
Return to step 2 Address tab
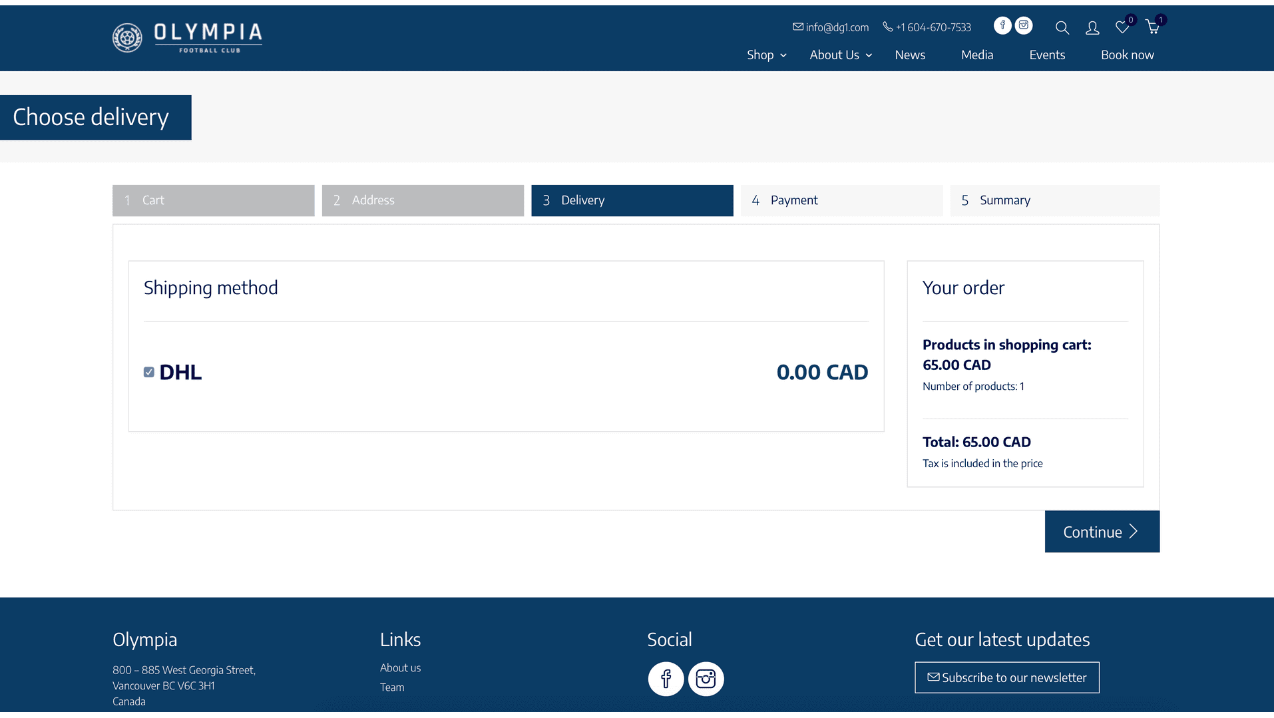tap(423, 200)
